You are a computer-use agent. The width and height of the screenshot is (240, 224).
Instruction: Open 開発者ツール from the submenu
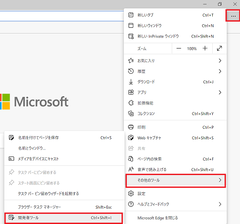pos(64,217)
